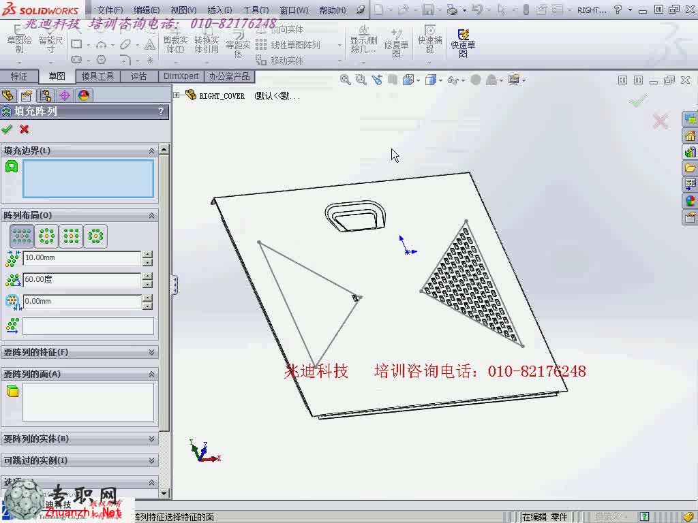The image size is (698, 523).
Task: Select the polygon pattern layout option
Action: 95,236
